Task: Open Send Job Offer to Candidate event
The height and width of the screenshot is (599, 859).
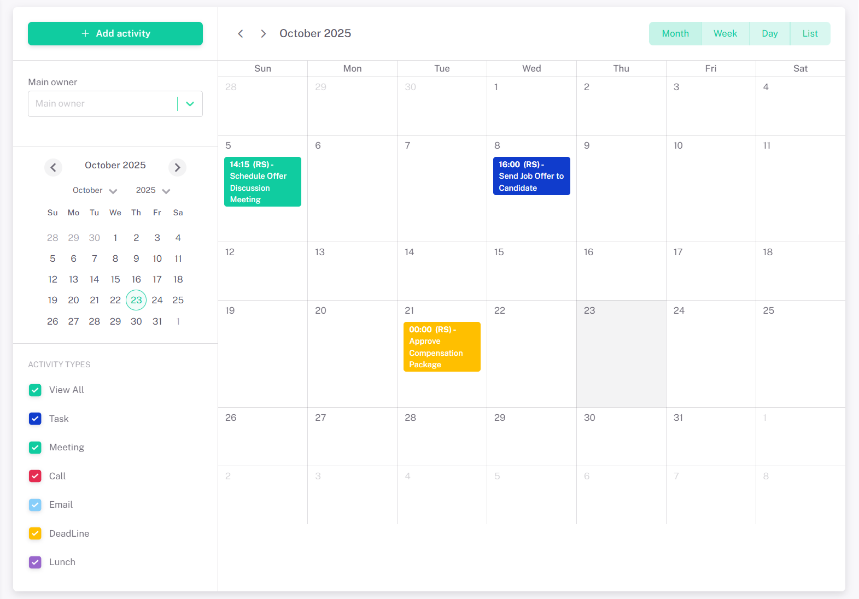Action: click(531, 176)
